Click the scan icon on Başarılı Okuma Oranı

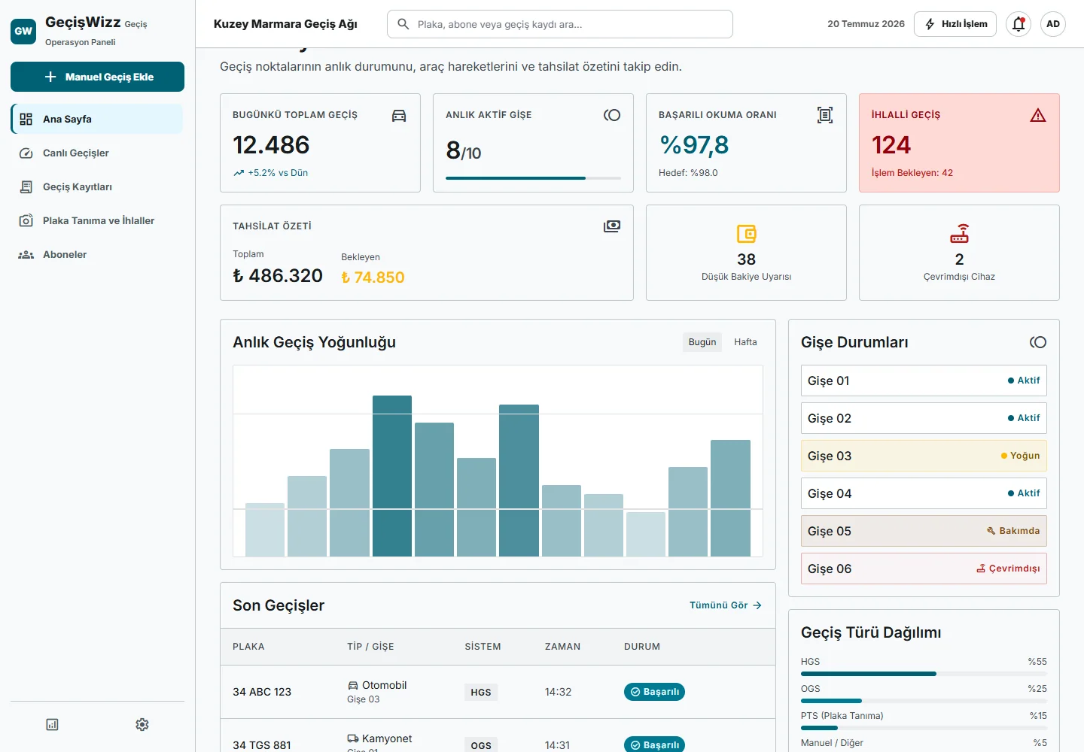coord(825,115)
